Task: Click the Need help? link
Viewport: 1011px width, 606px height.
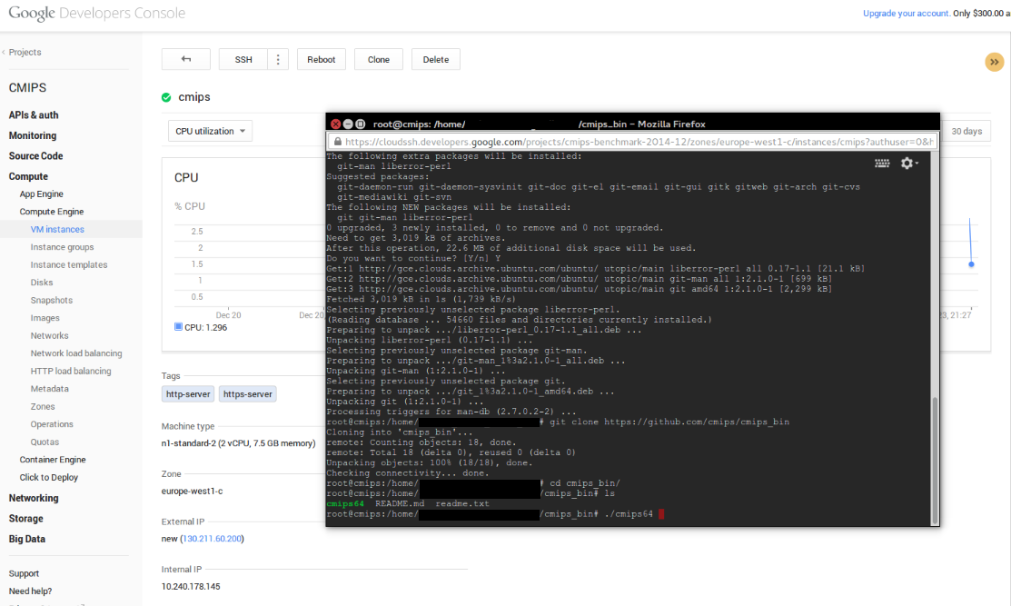Action: [30, 591]
